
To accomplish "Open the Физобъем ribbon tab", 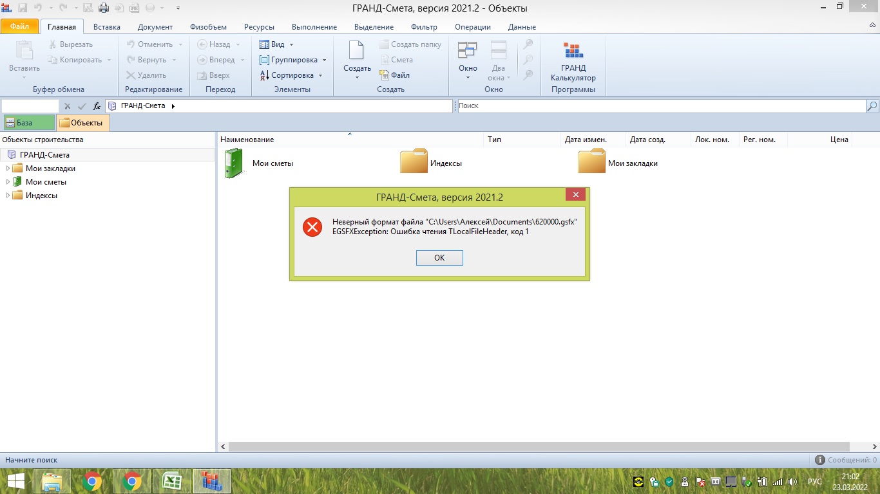I will tap(208, 27).
